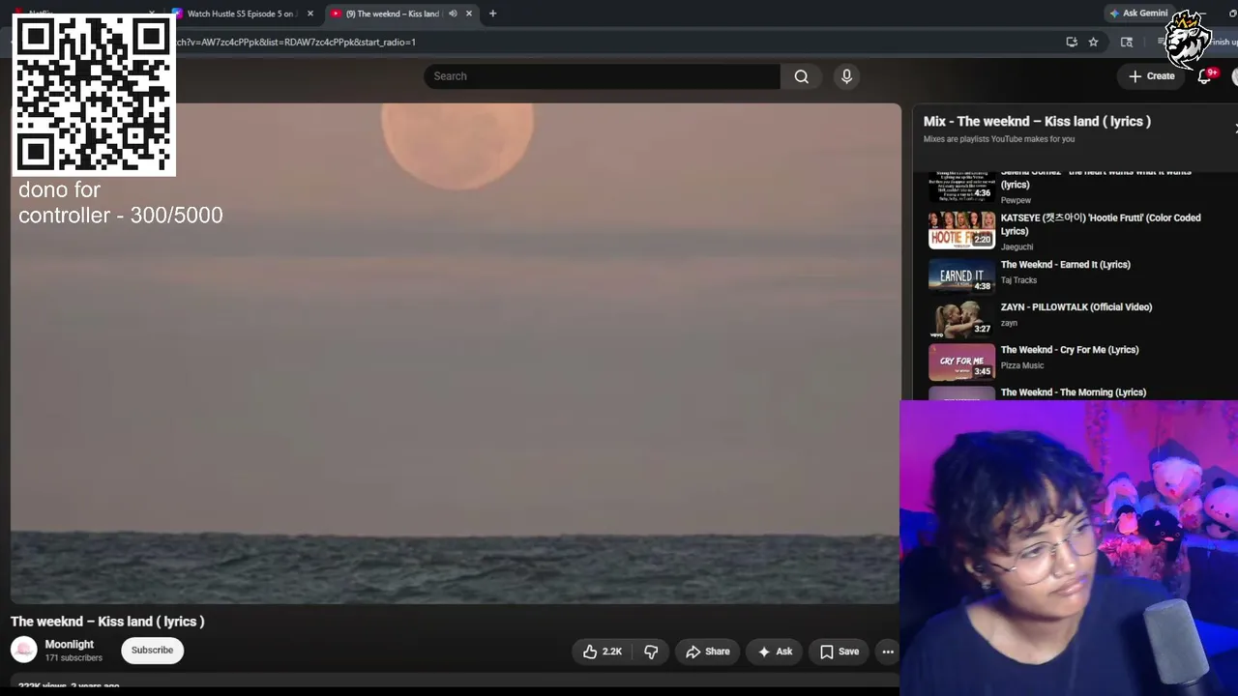Click the install app icon in address bar

tap(1072, 42)
